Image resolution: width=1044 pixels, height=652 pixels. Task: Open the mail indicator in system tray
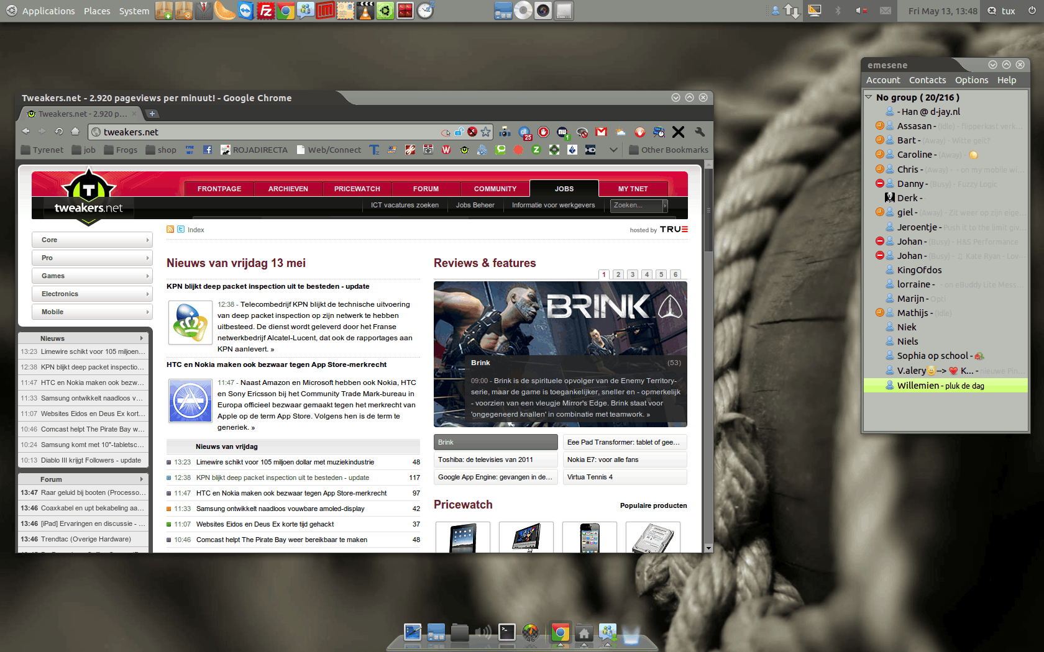[886, 11]
